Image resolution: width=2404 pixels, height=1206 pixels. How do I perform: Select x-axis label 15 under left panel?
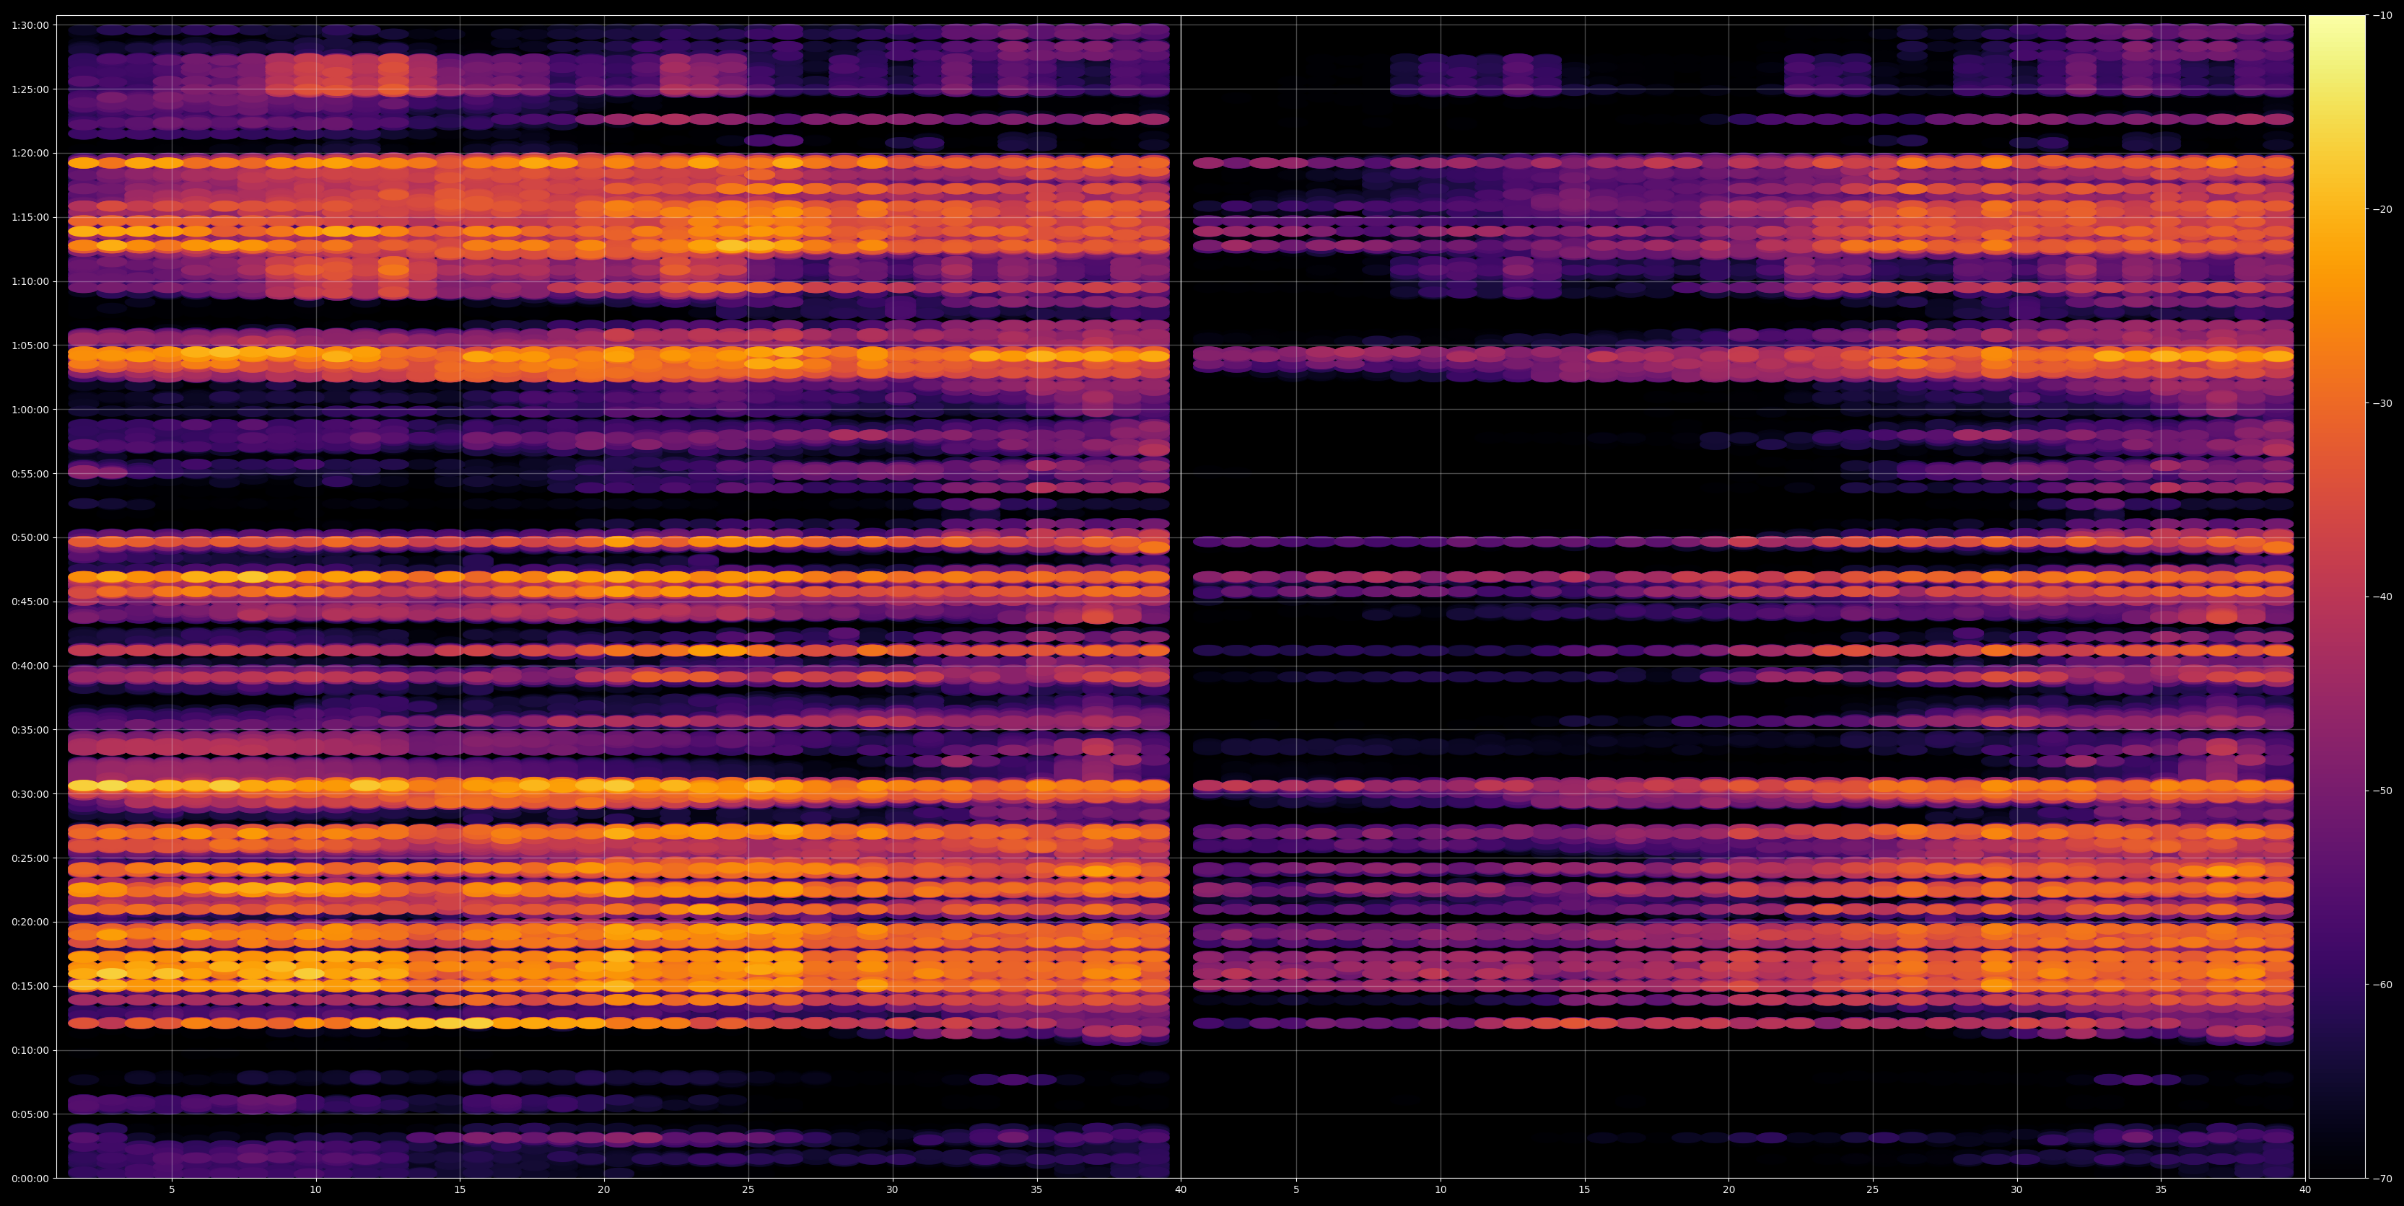[460, 1190]
